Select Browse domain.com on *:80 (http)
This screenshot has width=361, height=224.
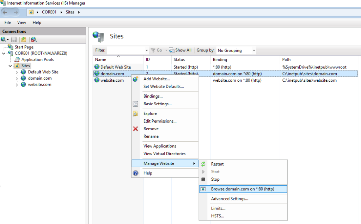[x=243, y=189]
